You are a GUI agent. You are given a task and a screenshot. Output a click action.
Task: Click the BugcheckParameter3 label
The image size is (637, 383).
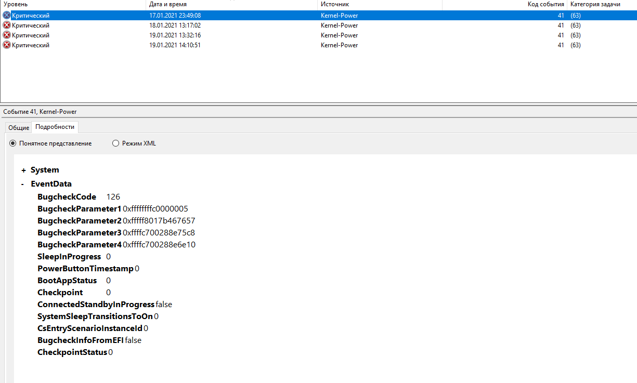(79, 233)
